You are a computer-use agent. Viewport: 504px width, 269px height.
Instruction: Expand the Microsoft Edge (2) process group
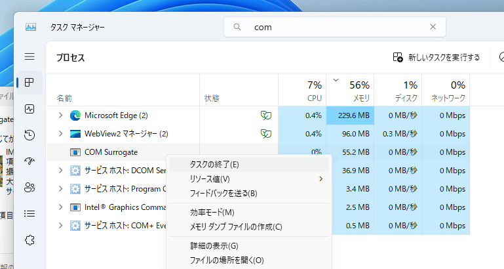point(61,115)
